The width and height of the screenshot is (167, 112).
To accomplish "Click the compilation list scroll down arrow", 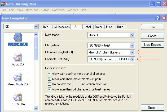I will click(x=36, y=108).
